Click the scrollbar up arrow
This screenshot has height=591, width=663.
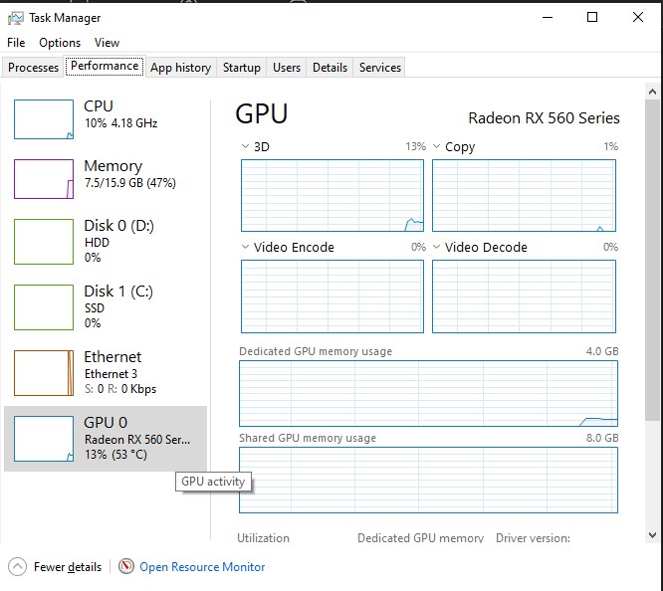coord(652,92)
